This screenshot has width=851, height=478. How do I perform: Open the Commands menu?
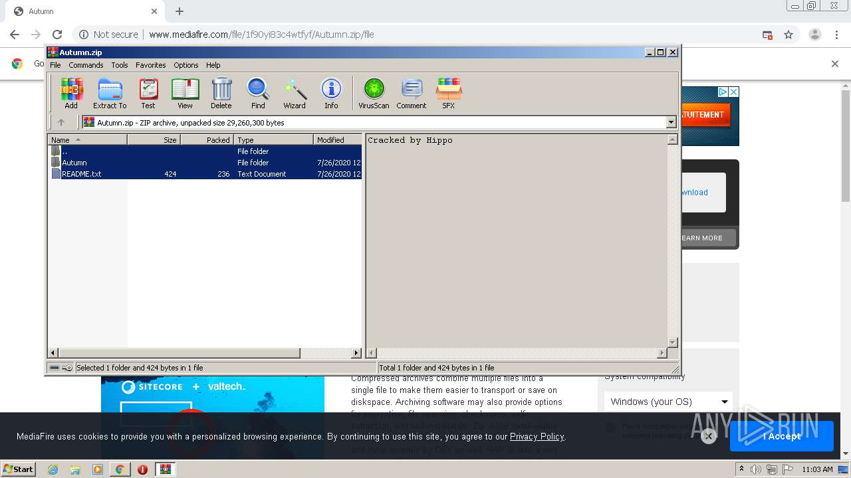[86, 65]
